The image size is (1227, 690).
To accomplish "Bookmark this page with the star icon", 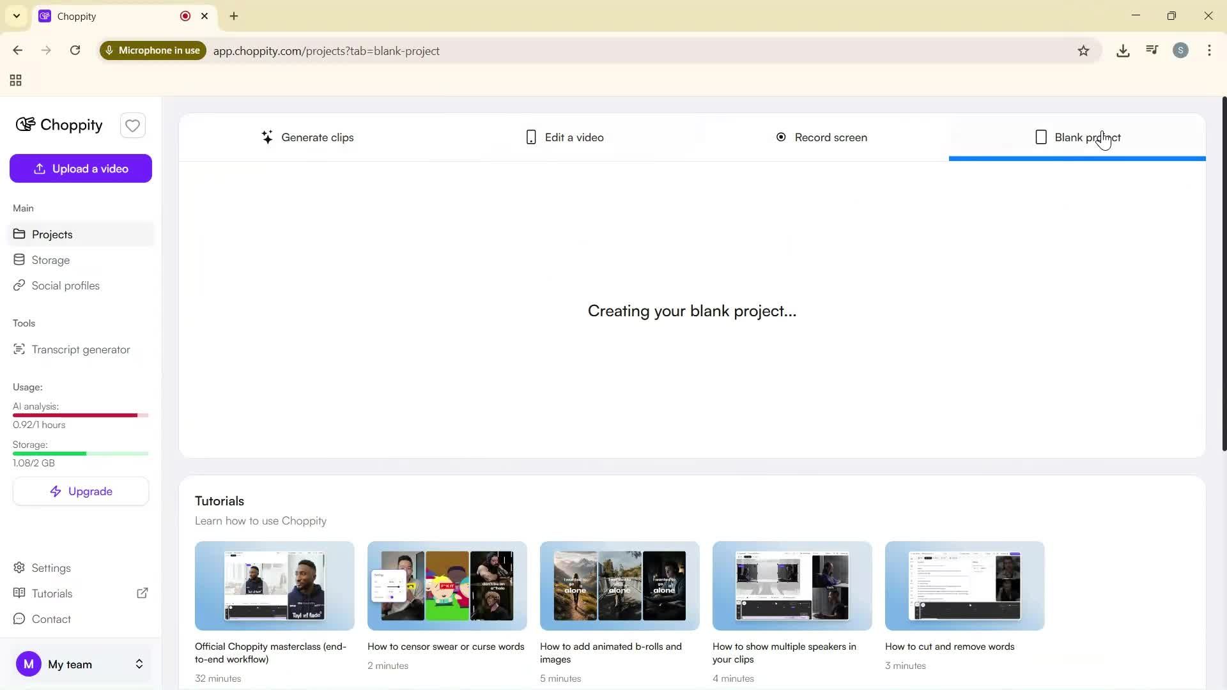I will tap(1084, 50).
